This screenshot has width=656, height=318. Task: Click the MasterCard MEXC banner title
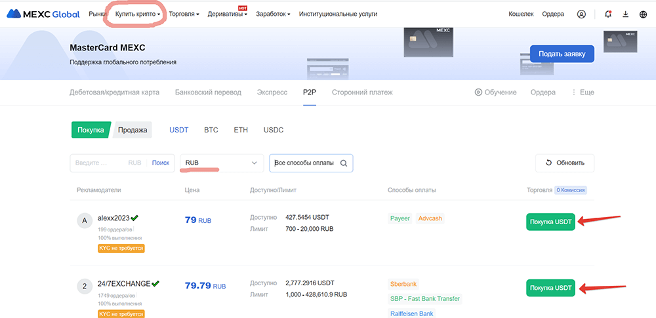tap(108, 48)
